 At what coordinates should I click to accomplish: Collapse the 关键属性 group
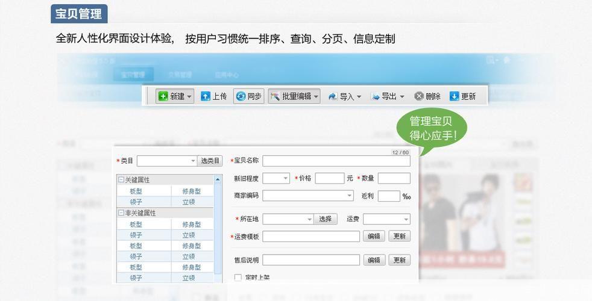pos(121,180)
